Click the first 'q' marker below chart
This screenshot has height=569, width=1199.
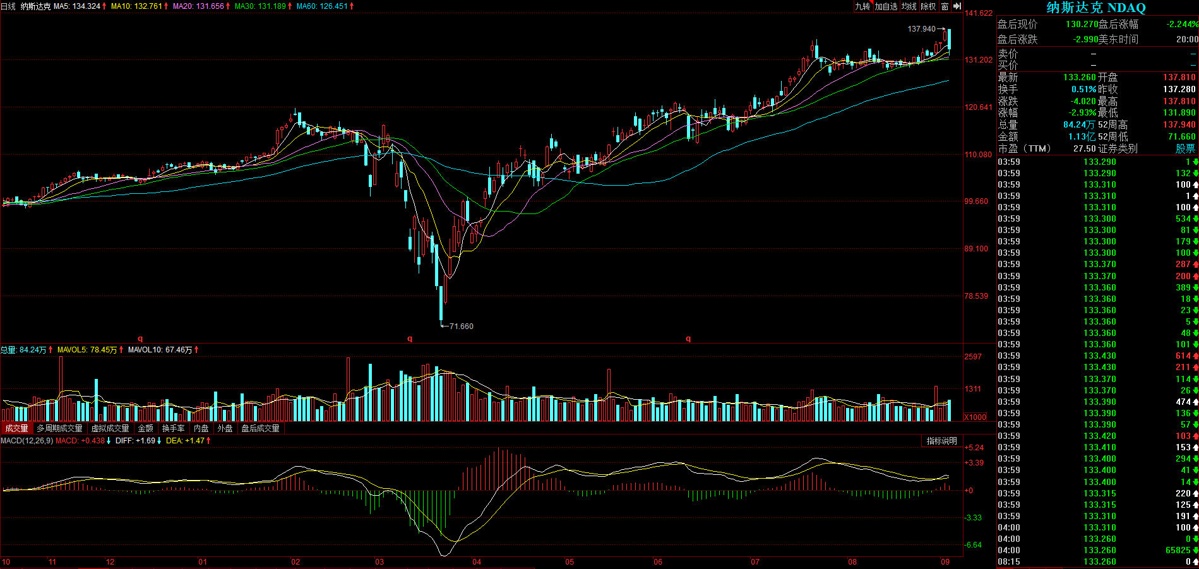point(140,339)
